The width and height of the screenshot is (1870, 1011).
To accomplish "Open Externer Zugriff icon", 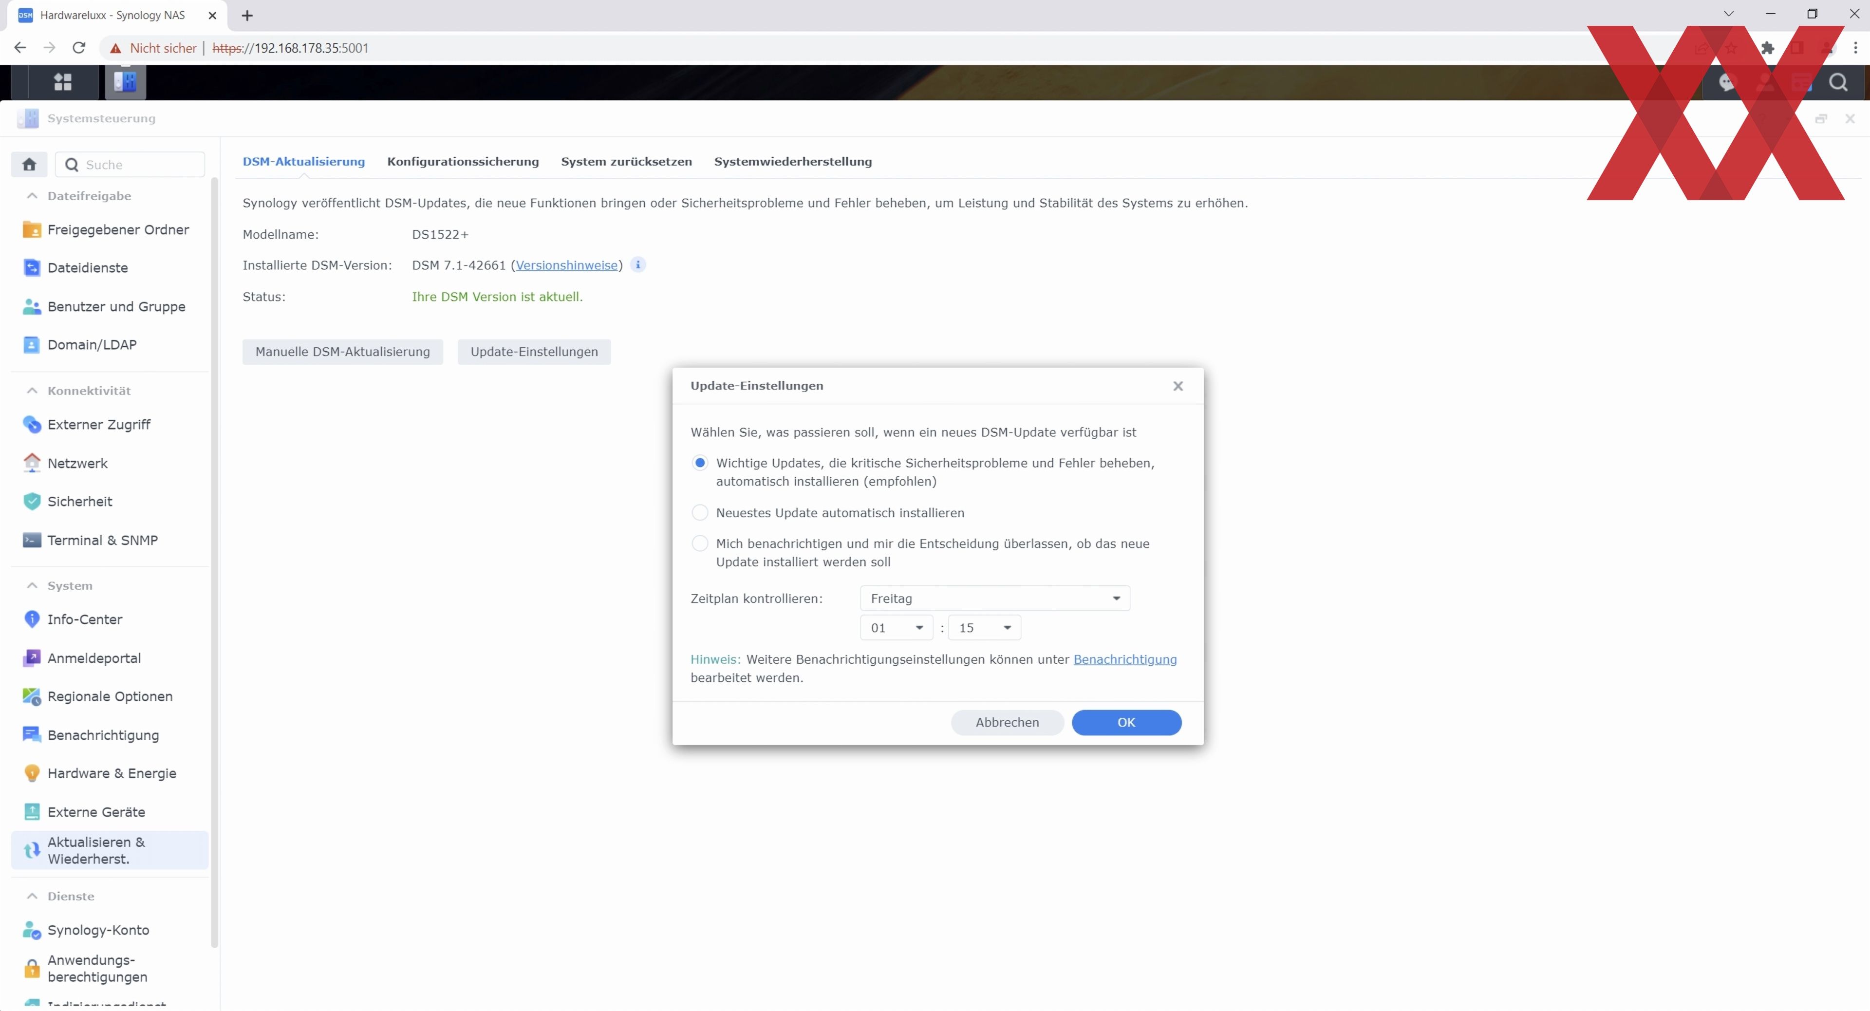I will (x=31, y=425).
